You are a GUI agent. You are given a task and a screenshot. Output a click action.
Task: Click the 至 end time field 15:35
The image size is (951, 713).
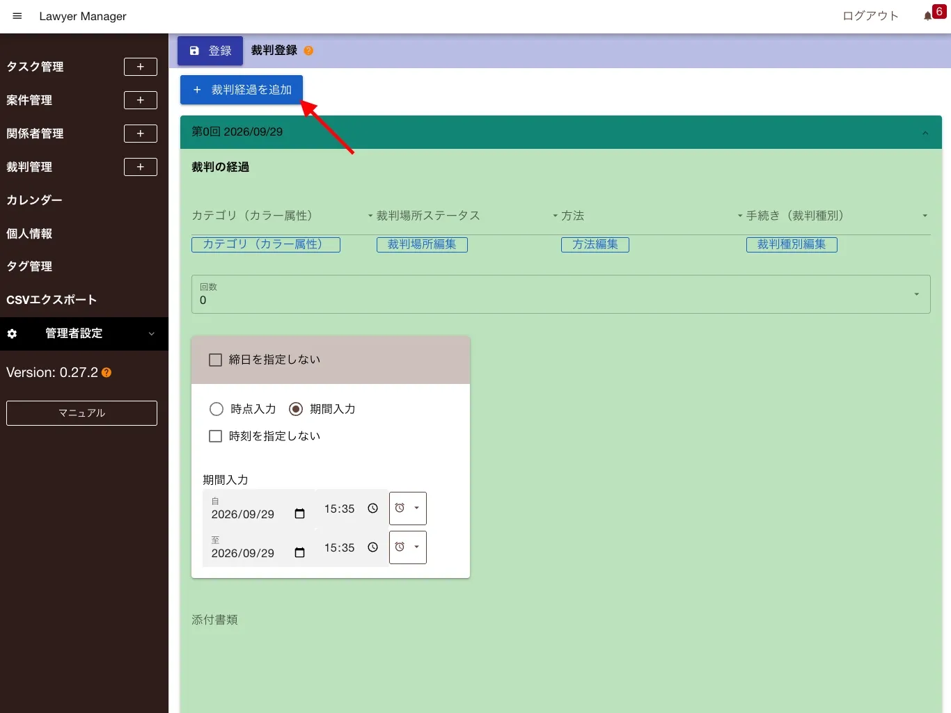pos(352,547)
